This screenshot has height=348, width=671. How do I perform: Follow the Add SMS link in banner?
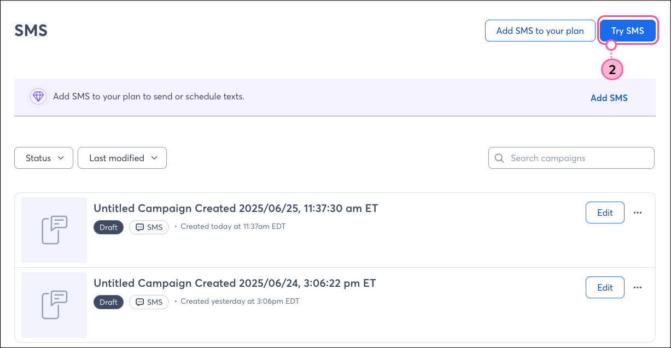[x=609, y=98]
